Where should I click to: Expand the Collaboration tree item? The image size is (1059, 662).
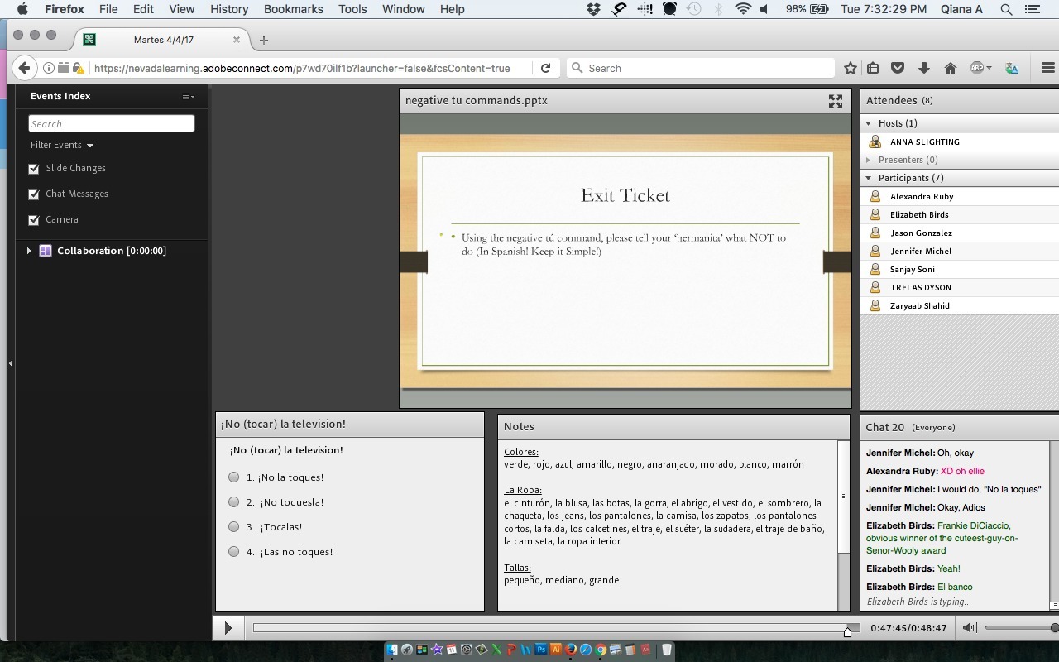(29, 251)
